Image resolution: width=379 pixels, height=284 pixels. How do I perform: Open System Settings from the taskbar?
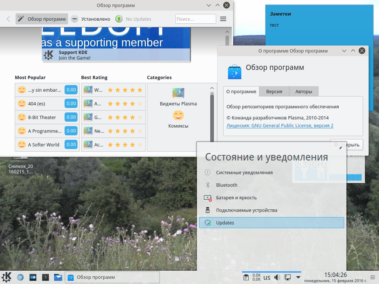33,277
